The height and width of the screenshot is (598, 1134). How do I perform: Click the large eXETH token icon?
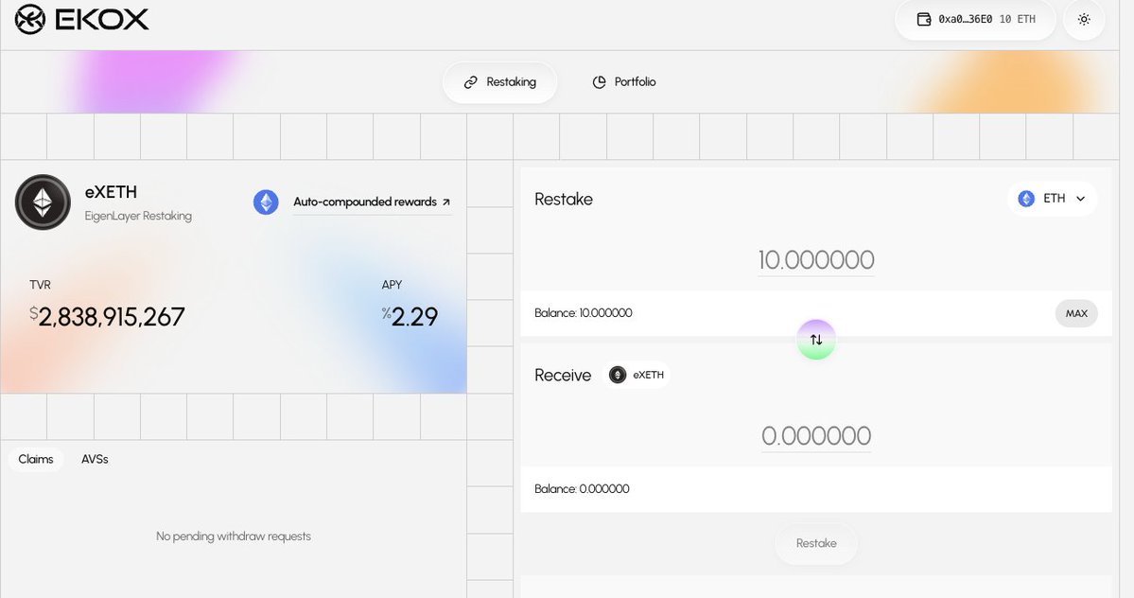pos(43,202)
